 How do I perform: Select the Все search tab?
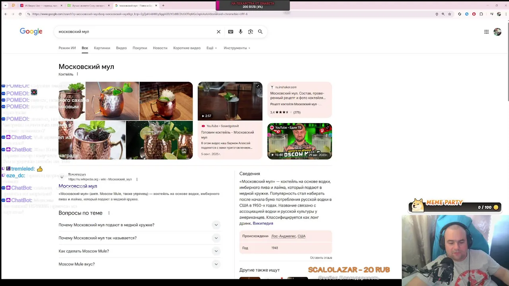click(x=85, y=48)
